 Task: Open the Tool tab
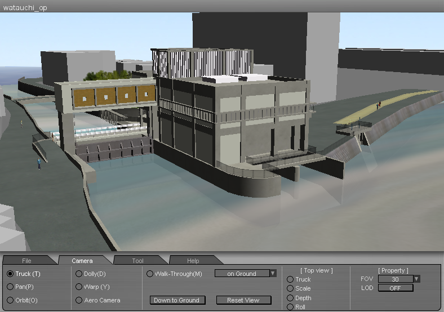(x=138, y=261)
